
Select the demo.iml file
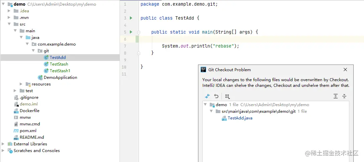pyautogui.click(x=29, y=104)
